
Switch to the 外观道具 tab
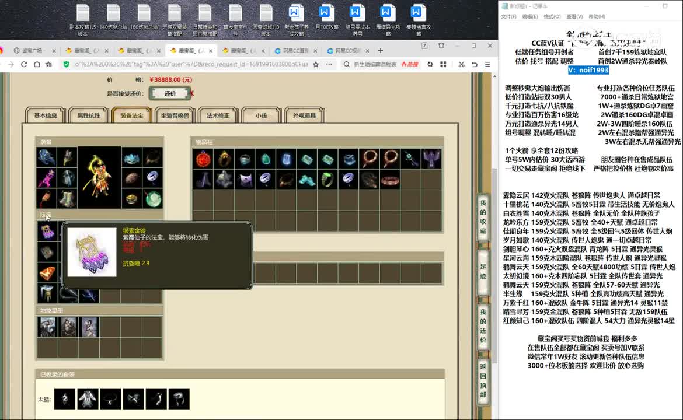click(x=304, y=116)
